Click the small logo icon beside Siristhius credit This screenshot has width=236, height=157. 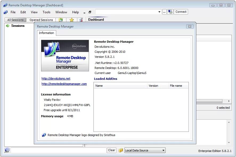point(44,135)
